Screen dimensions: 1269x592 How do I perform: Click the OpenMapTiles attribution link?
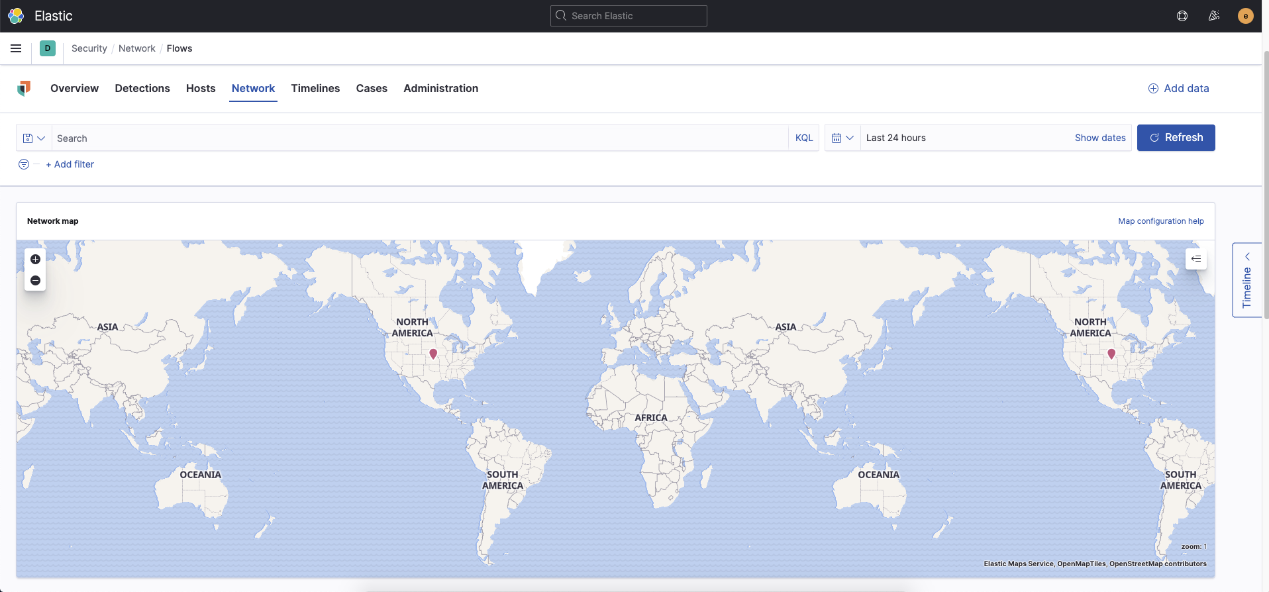pyautogui.click(x=1082, y=564)
